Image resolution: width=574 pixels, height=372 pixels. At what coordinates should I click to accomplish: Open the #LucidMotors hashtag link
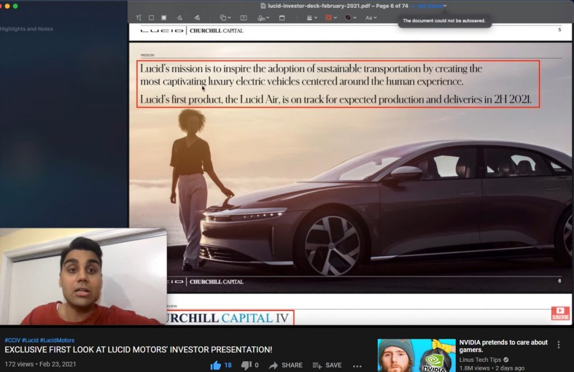57,340
